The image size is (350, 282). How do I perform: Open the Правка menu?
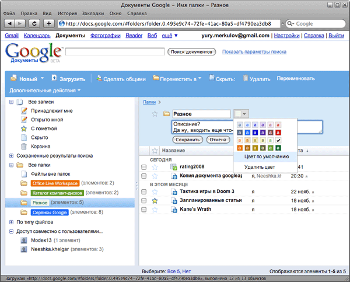point(29,13)
